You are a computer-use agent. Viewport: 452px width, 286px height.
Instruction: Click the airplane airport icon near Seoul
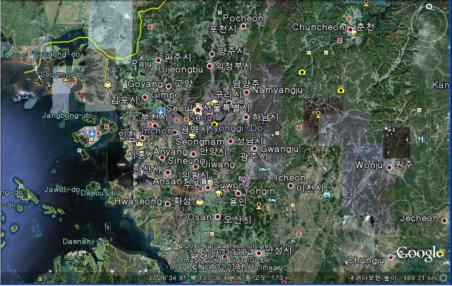(x=161, y=111)
